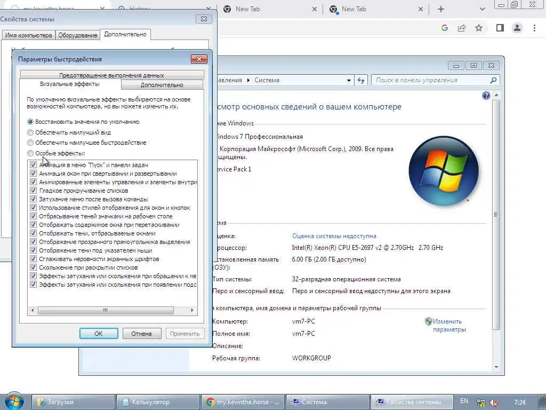Click the Отмена button
Screen dimensions: 546x410
click(141, 334)
